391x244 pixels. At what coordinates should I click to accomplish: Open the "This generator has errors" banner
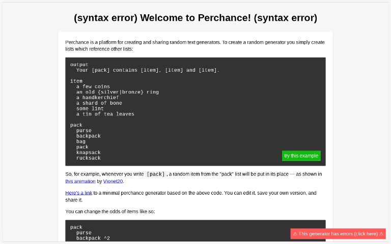click(x=338, y=234)
